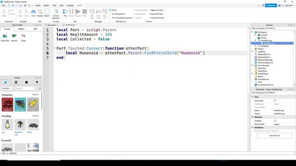Click the Resume test button

78,12
